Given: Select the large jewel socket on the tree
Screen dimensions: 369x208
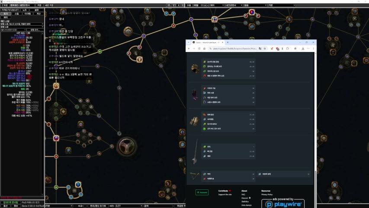Looking at the screenshot, I should point(127,147).
